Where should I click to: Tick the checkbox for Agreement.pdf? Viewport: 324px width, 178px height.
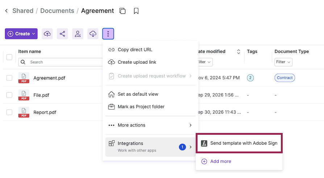point(9,78)
